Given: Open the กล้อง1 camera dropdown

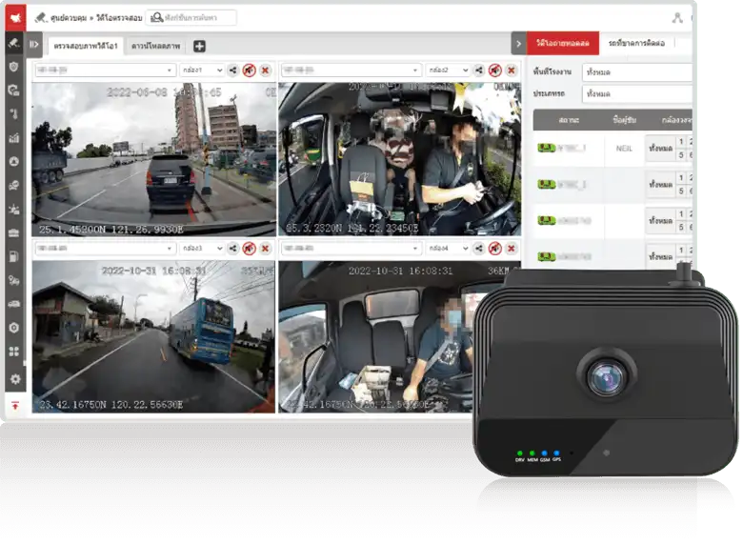Looking at the screenshot, I should click(201, 71).
